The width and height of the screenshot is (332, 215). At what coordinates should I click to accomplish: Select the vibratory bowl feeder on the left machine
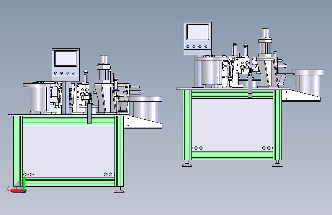[x=40, y=97]
